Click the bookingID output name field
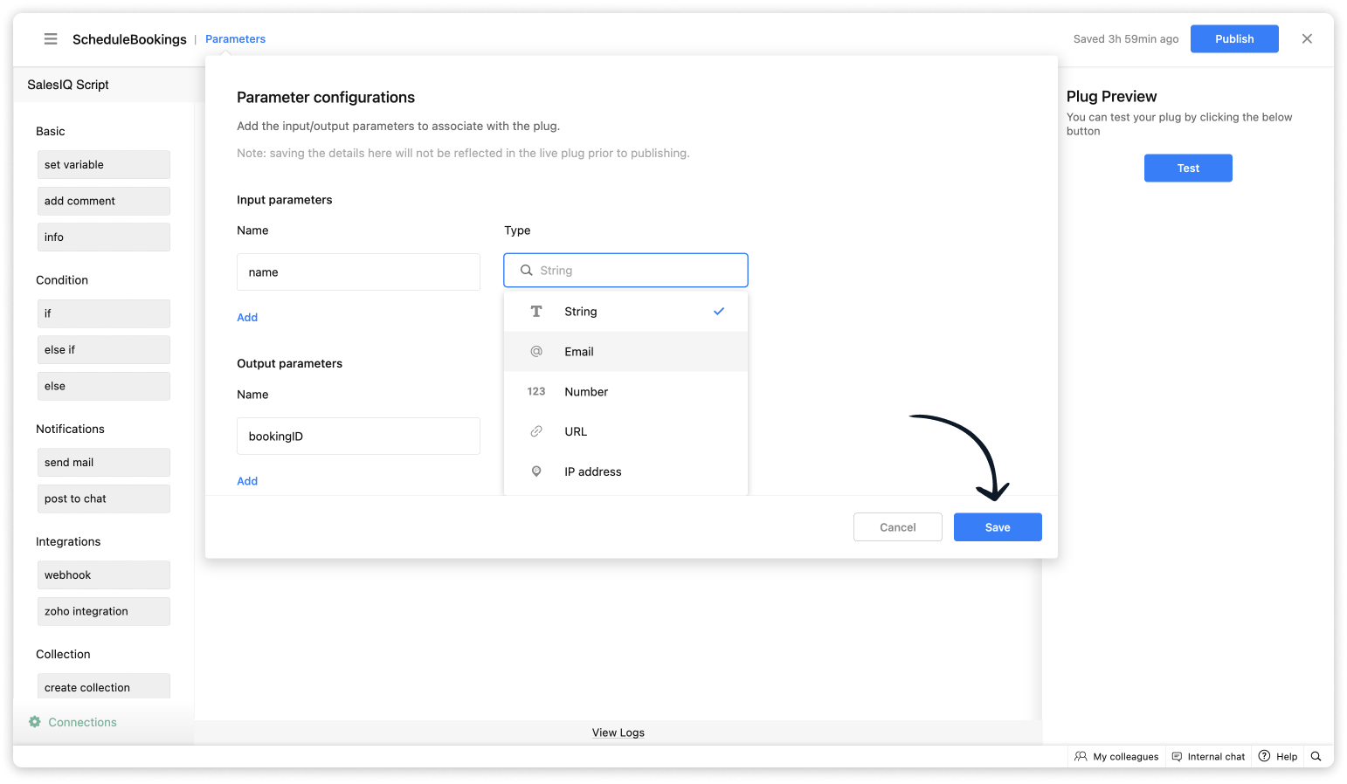Viewport: 1347px width, 784px height. pyautogui.click(x=358, y=437)
